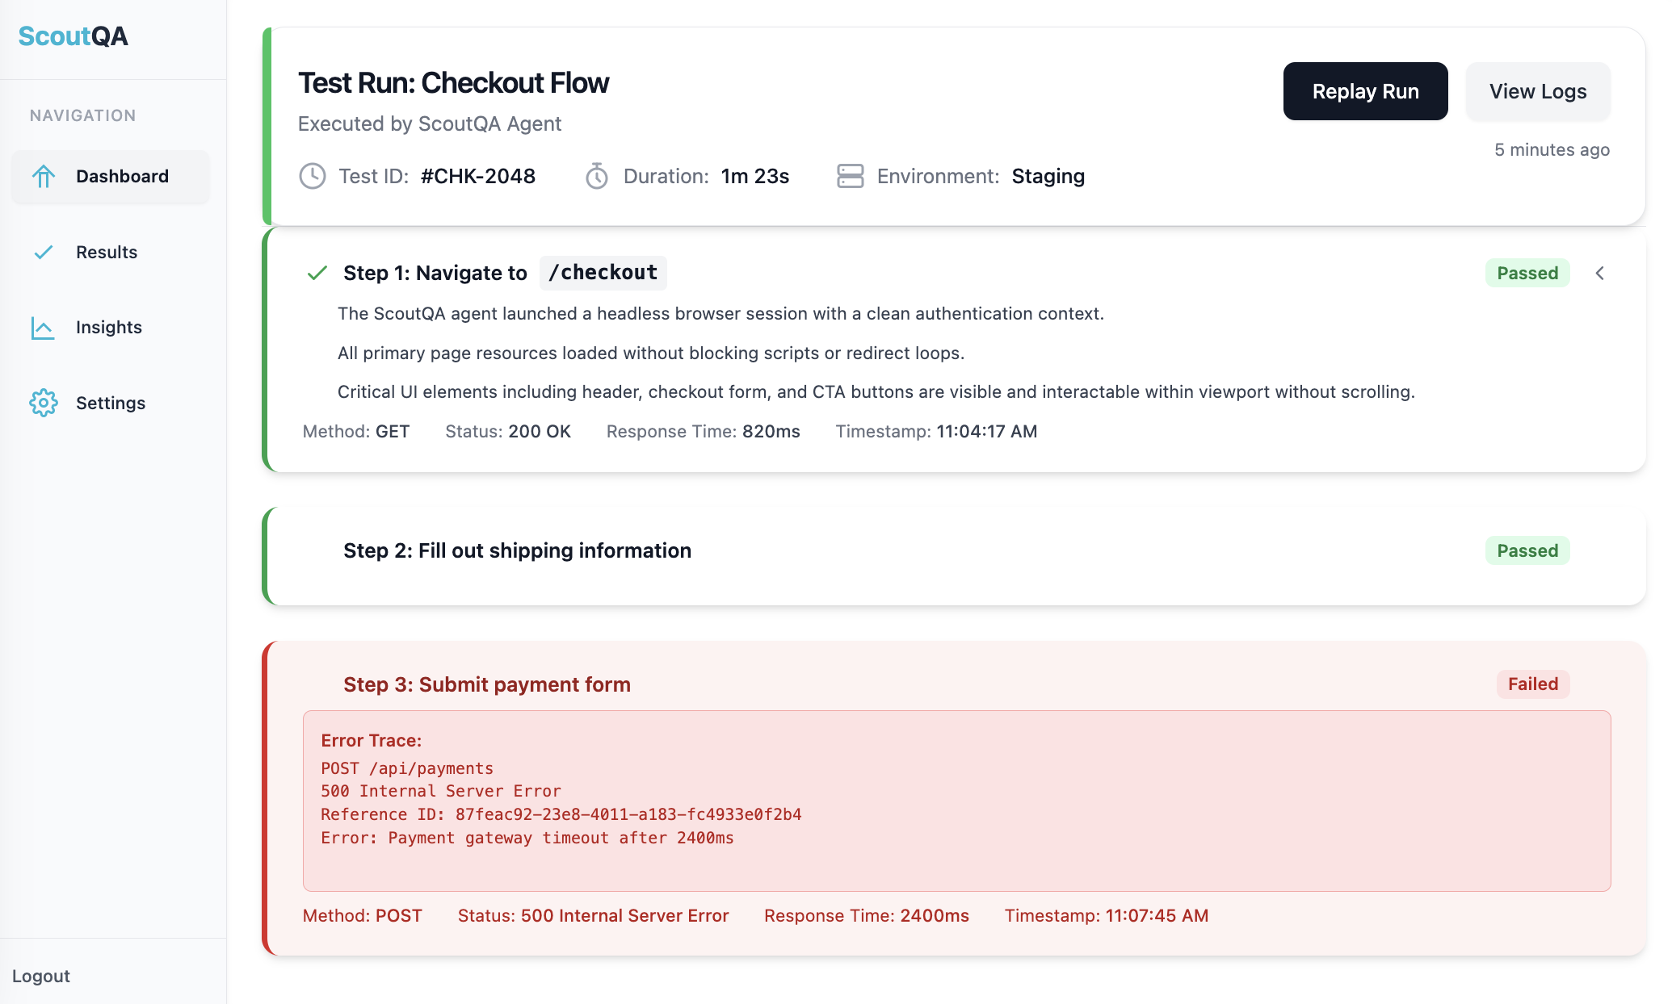Toggle the Passed badge on Step 1
The image size is (1672, 1004).
pos(1527,273)
